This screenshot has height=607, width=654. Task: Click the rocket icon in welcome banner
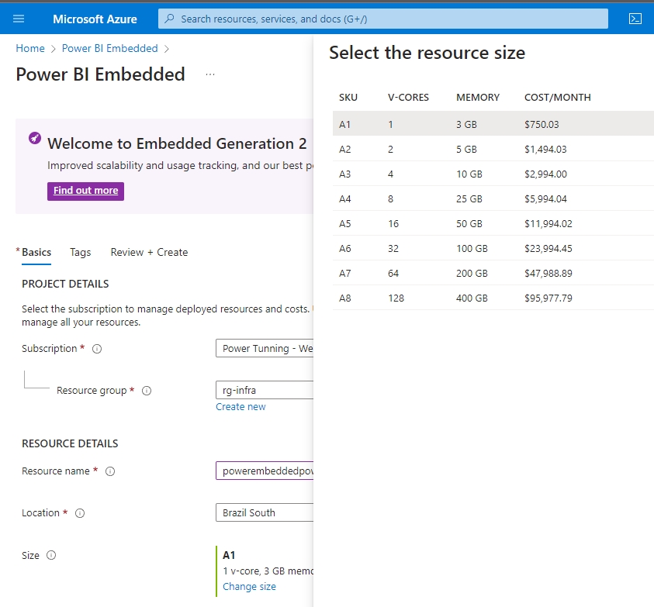[35, 138]
